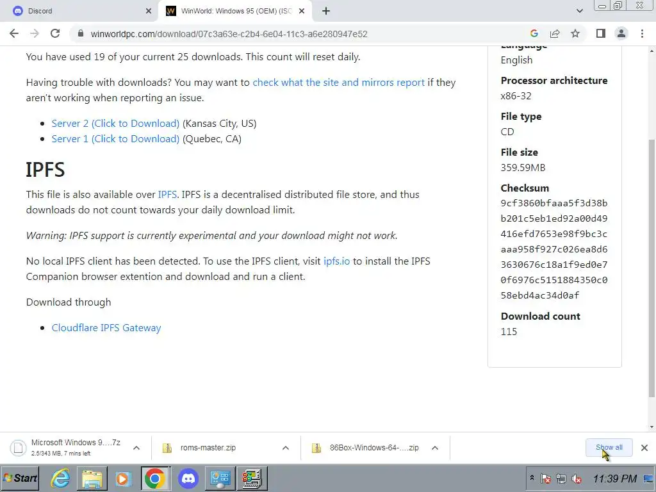Viewport: 656px width, 492px height.
Task: Open check what site and mirrors report link
Action: 338,83
